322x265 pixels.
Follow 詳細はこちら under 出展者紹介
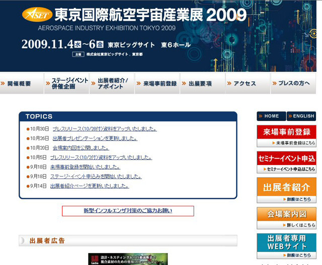[x=297, y=199]
